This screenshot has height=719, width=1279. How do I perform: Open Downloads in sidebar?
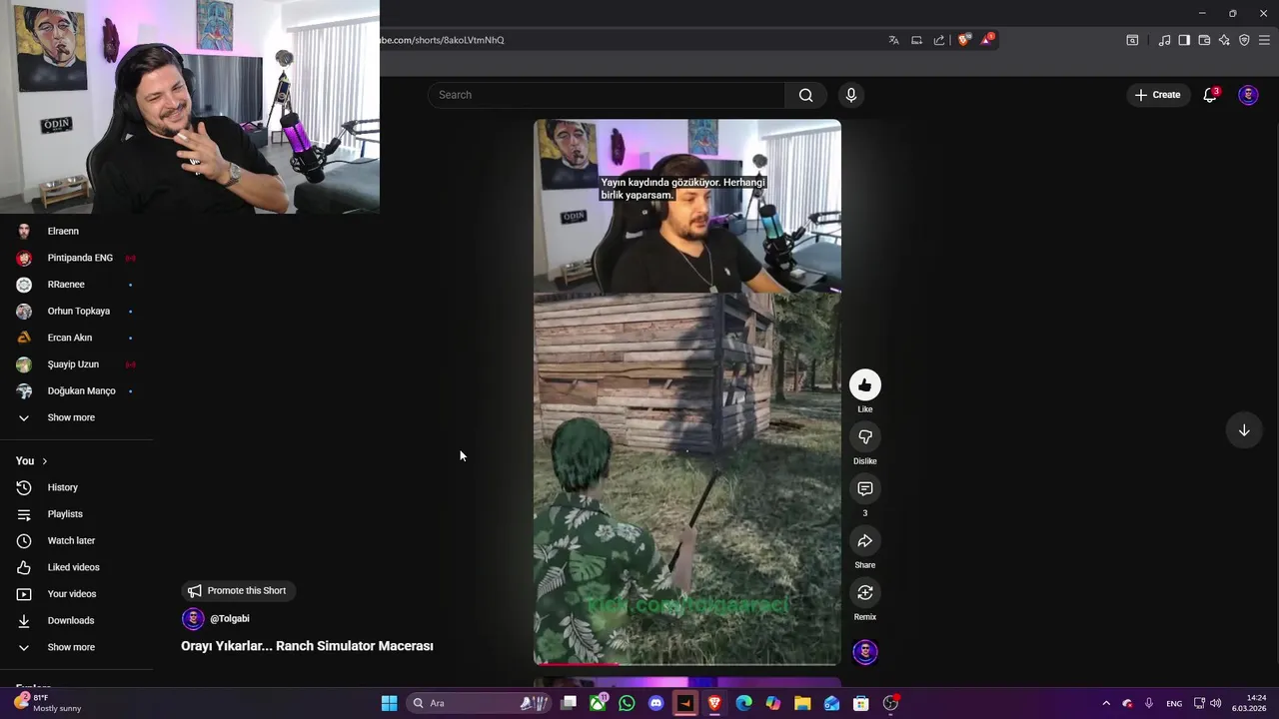point(70,620)
